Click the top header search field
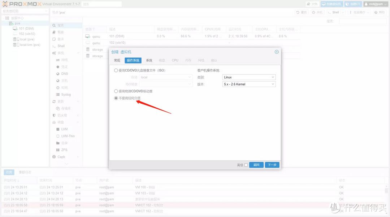The image size is (390, 217). point(101,4)
